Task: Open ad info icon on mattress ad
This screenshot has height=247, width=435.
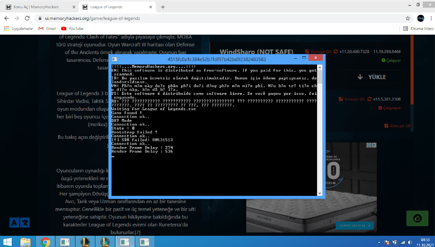Action: click(369, 145)
